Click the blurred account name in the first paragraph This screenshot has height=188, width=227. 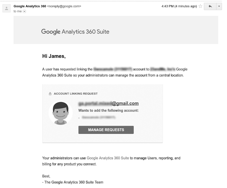[x=113, y=69]
